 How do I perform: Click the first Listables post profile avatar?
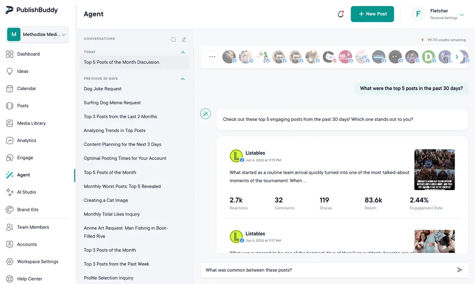point(236,156)
